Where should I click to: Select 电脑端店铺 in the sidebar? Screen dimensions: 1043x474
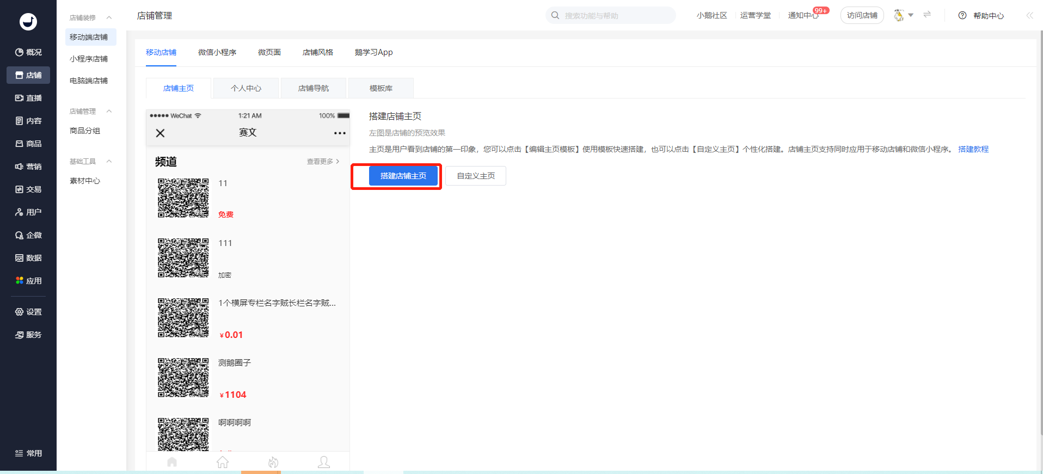pyautogui.click(x=89, y=81)
